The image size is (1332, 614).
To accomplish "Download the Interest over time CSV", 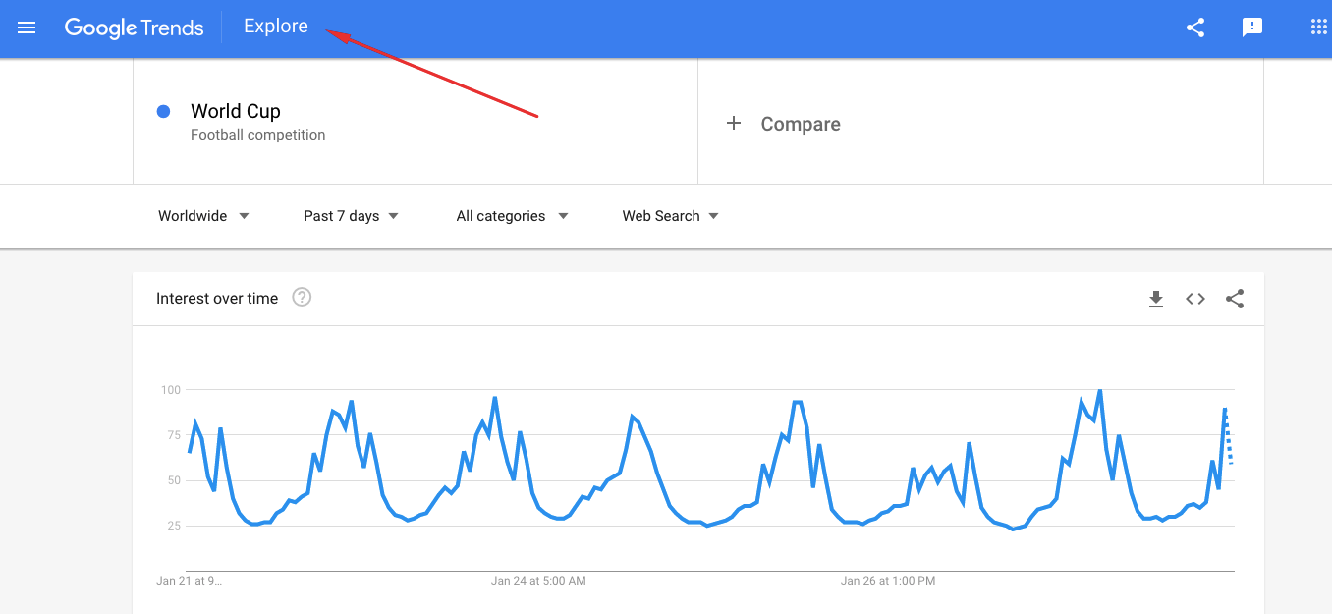I will tap(1156, 299).
